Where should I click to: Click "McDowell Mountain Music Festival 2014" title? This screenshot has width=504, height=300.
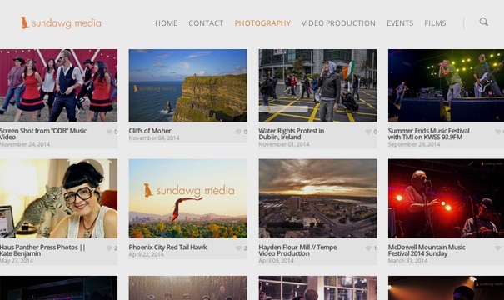427,250
